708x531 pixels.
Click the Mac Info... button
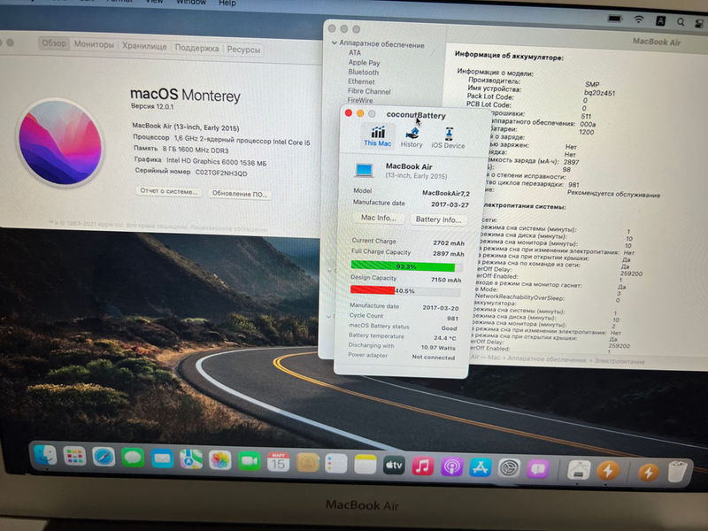click(x=379, y=218)
